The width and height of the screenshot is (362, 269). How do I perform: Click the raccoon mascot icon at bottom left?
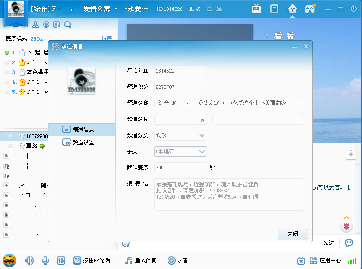coord(9,260)
